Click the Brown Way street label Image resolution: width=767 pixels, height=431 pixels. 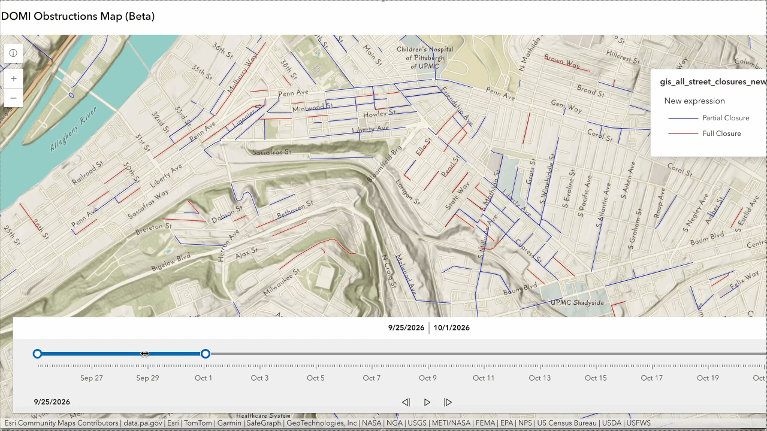(562, 61)
